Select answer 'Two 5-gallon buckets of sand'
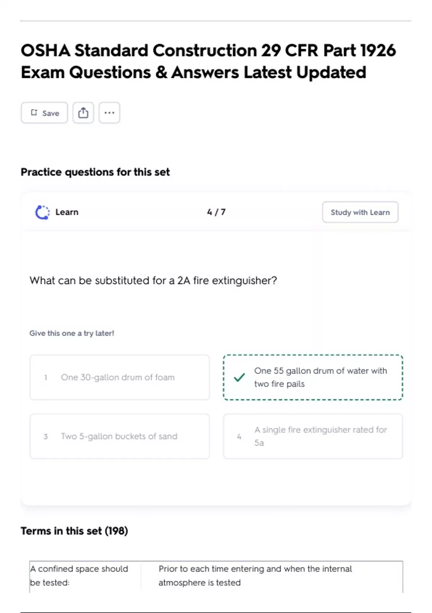Screen dimensions: 432x613 tap(120, 436)
